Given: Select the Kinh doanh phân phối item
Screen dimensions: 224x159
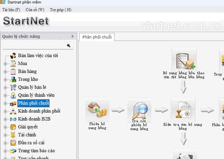Looking at the screenshot, I should click(x=39, y=111).
